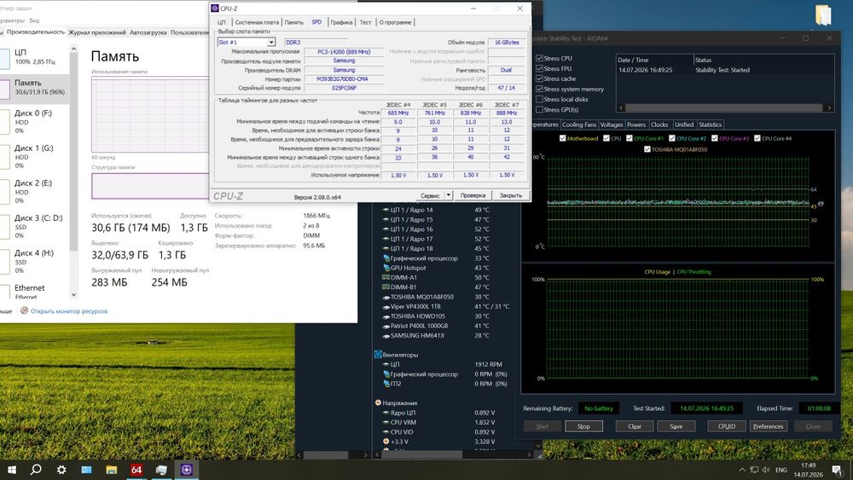Open Preferences in AIDA64
The height and width of the screenshot is (480, 853).
point(769,426)
